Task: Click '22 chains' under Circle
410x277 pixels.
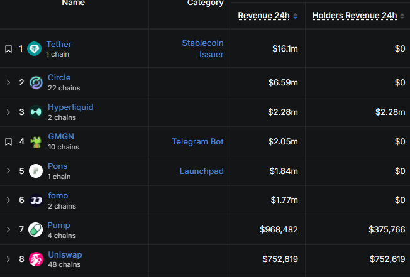Action: [x=64, y=88]
